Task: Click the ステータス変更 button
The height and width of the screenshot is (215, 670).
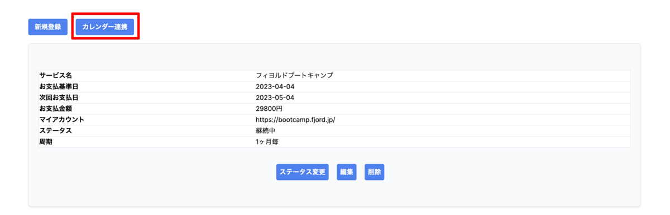Action: tap(302, 172)
